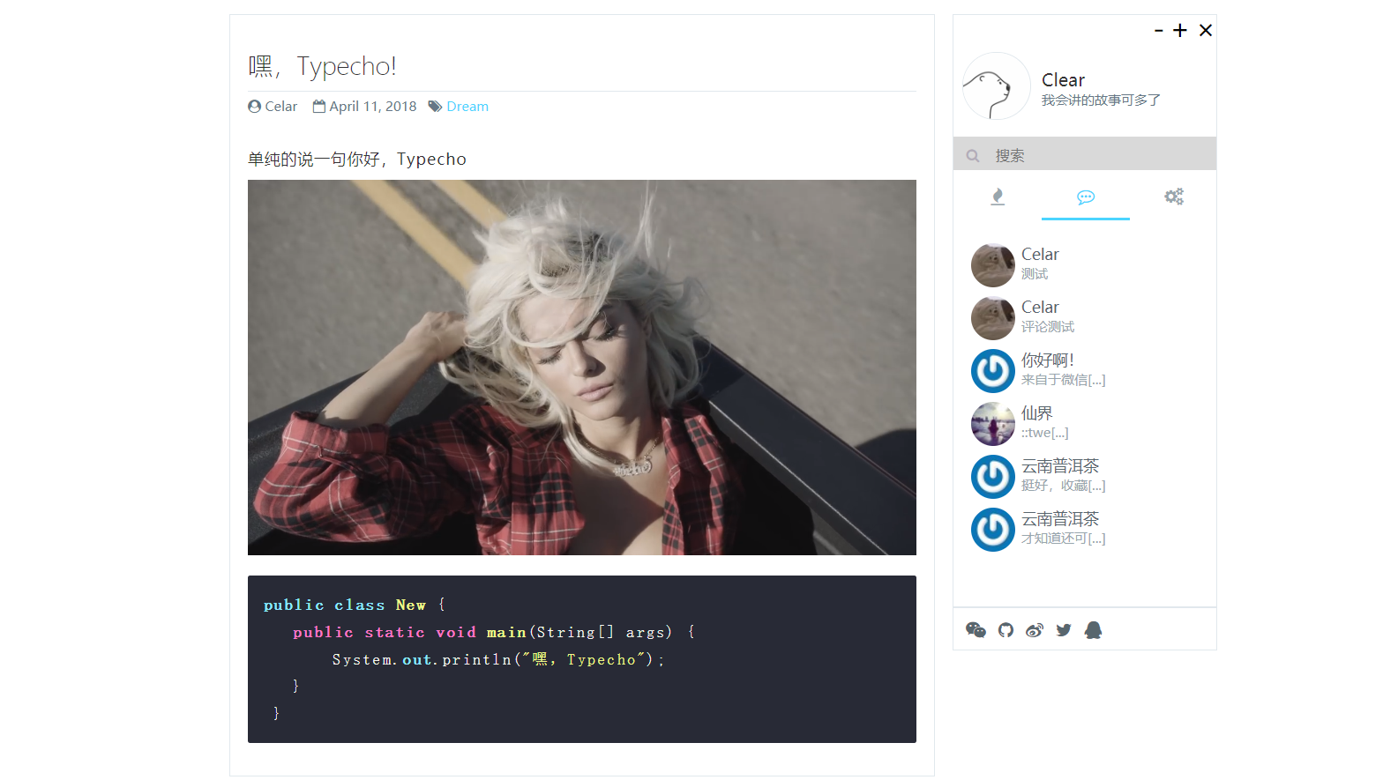This screenshot has width=1398, height=780.
Task: Open the Twitter social icon
Action: point(1064,630)
